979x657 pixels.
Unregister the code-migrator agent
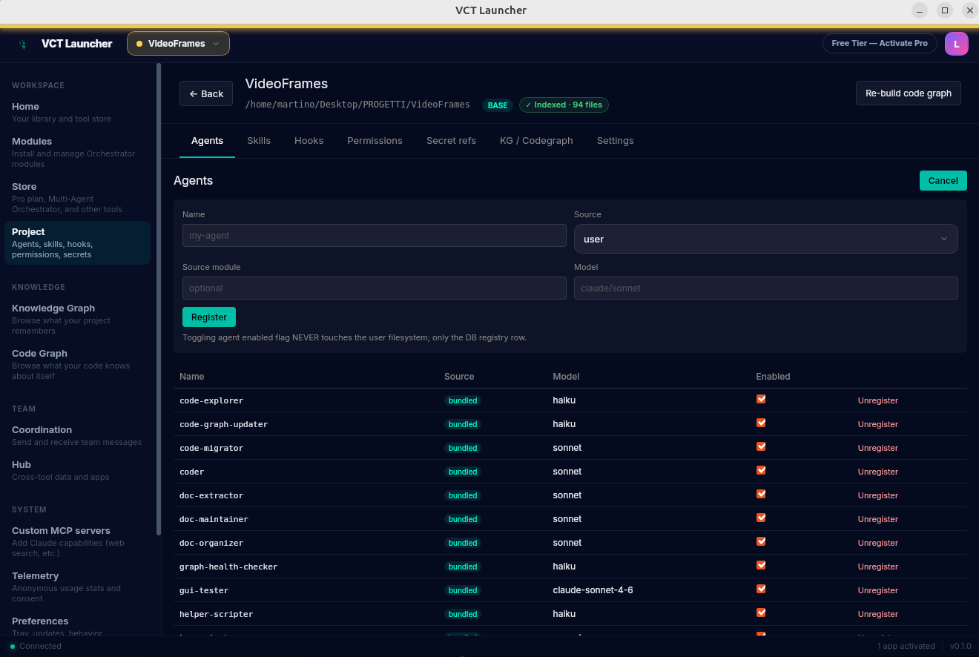point(877,448)
